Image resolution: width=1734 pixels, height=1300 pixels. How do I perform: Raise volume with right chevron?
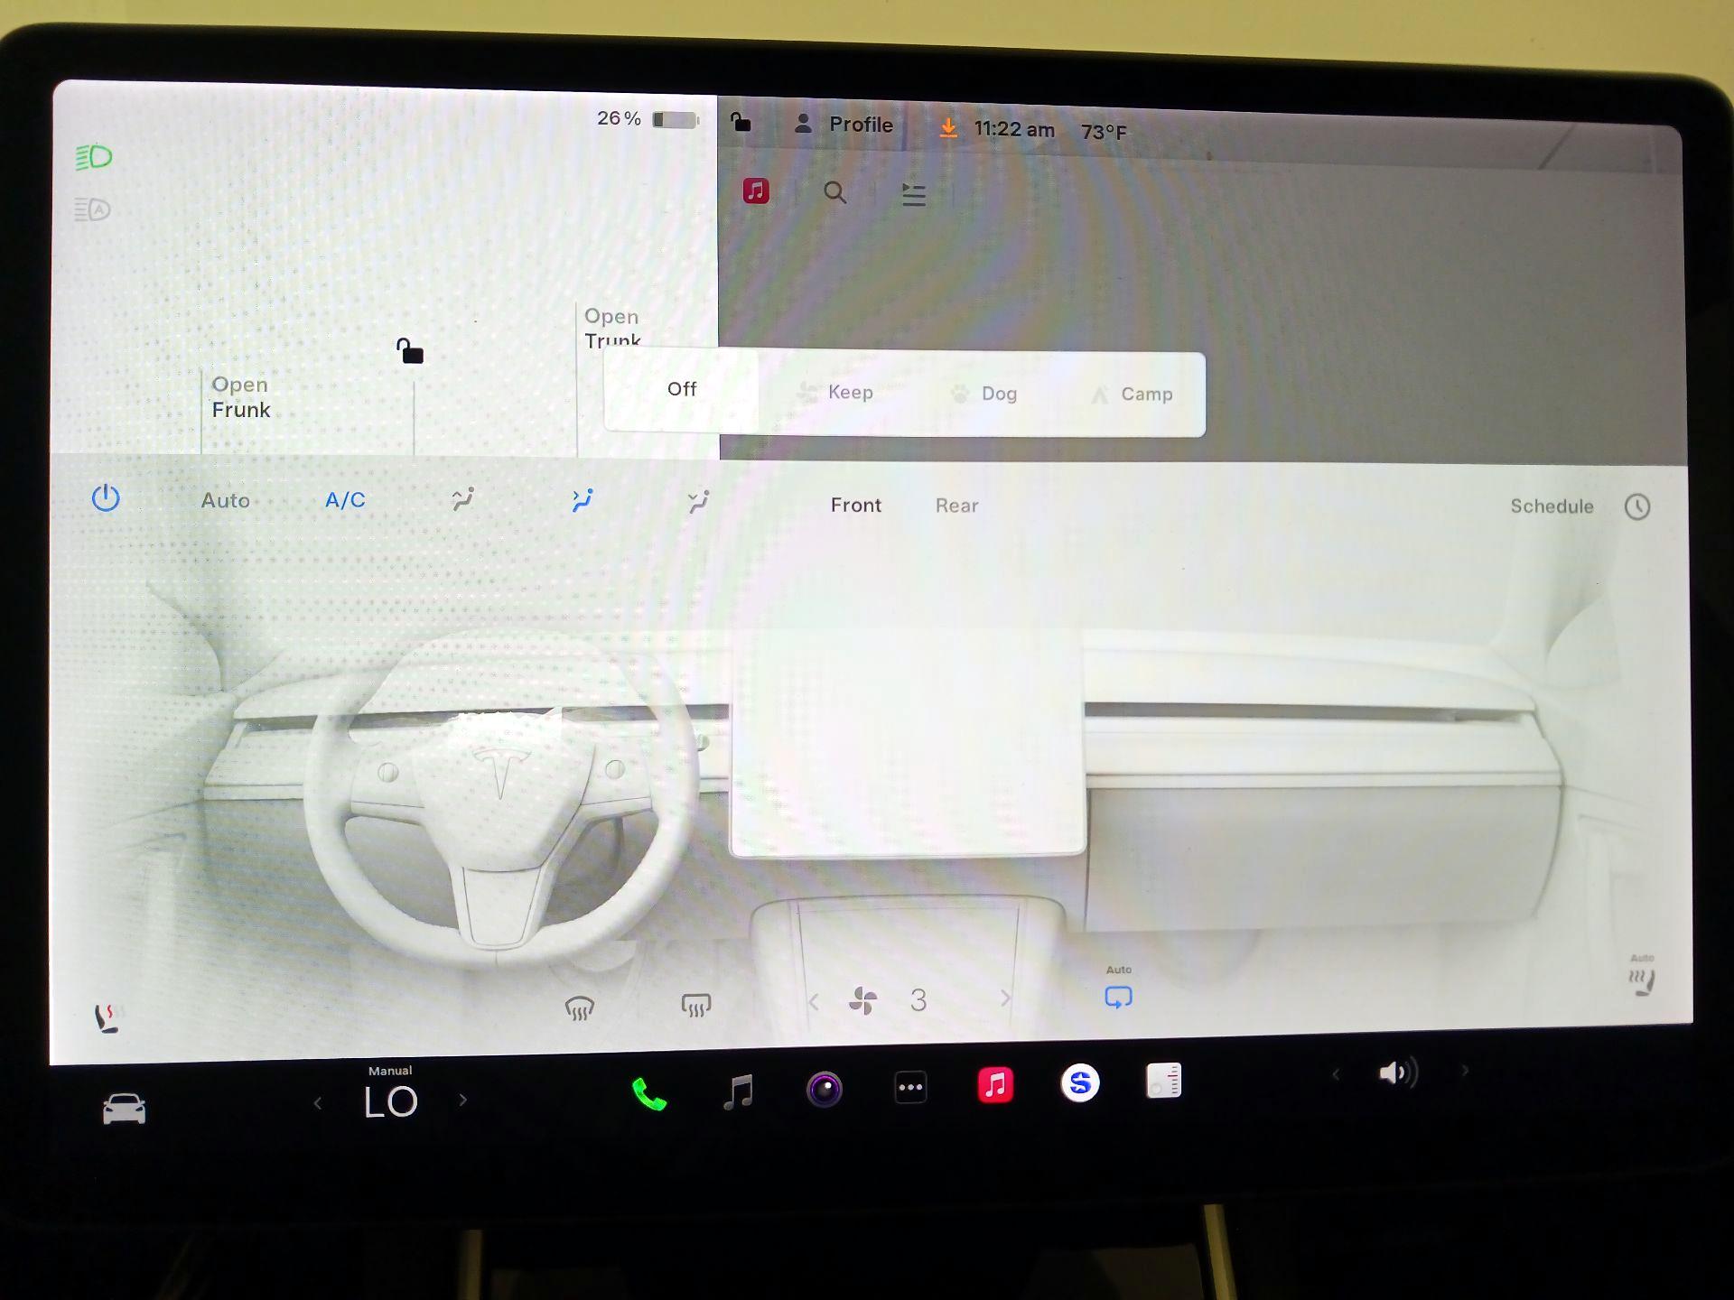pos(1465,1072)
